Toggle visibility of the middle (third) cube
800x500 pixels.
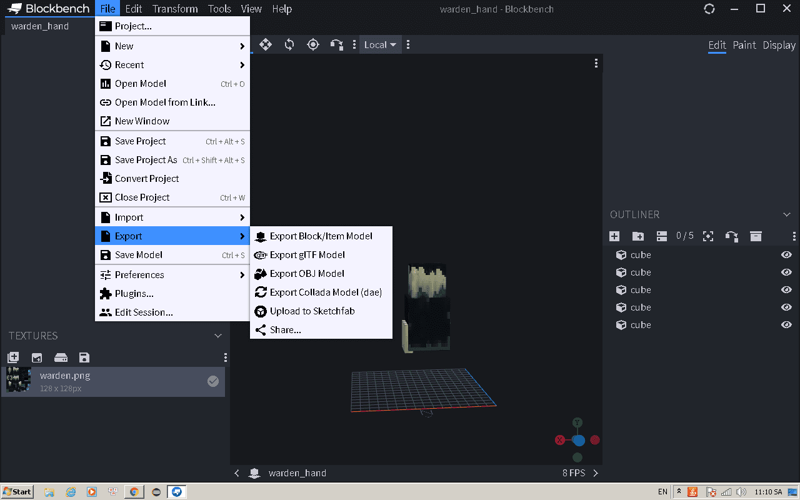[x=786, y=290]
